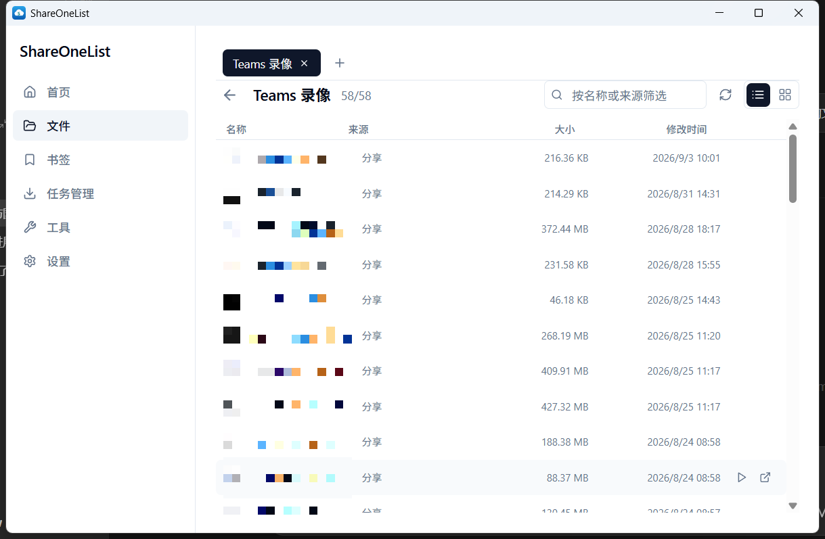The image size is (825, 539).
Task: Click the wrench icon beside 工具
Action: (30, 227)
